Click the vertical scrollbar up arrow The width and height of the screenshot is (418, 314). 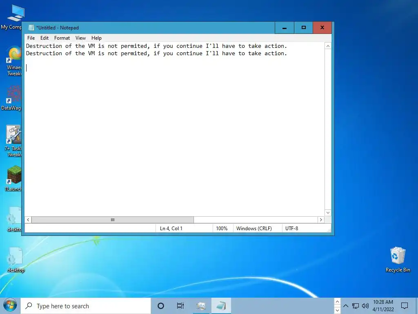pyautogui.click(x=328, y=46)
